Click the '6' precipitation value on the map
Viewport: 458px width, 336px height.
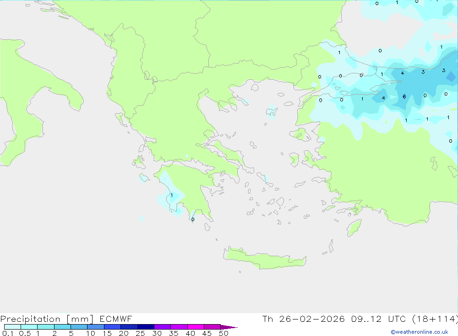point(404,97)
